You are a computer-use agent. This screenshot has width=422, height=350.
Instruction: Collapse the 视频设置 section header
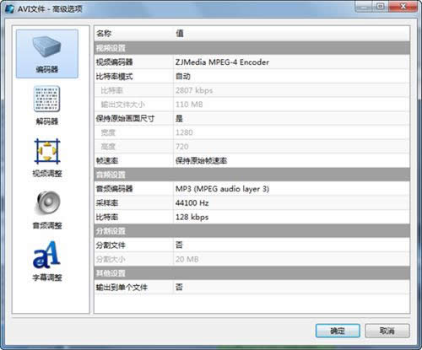click(252, 48)
